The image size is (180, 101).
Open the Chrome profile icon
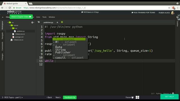(x=177, y=3)
